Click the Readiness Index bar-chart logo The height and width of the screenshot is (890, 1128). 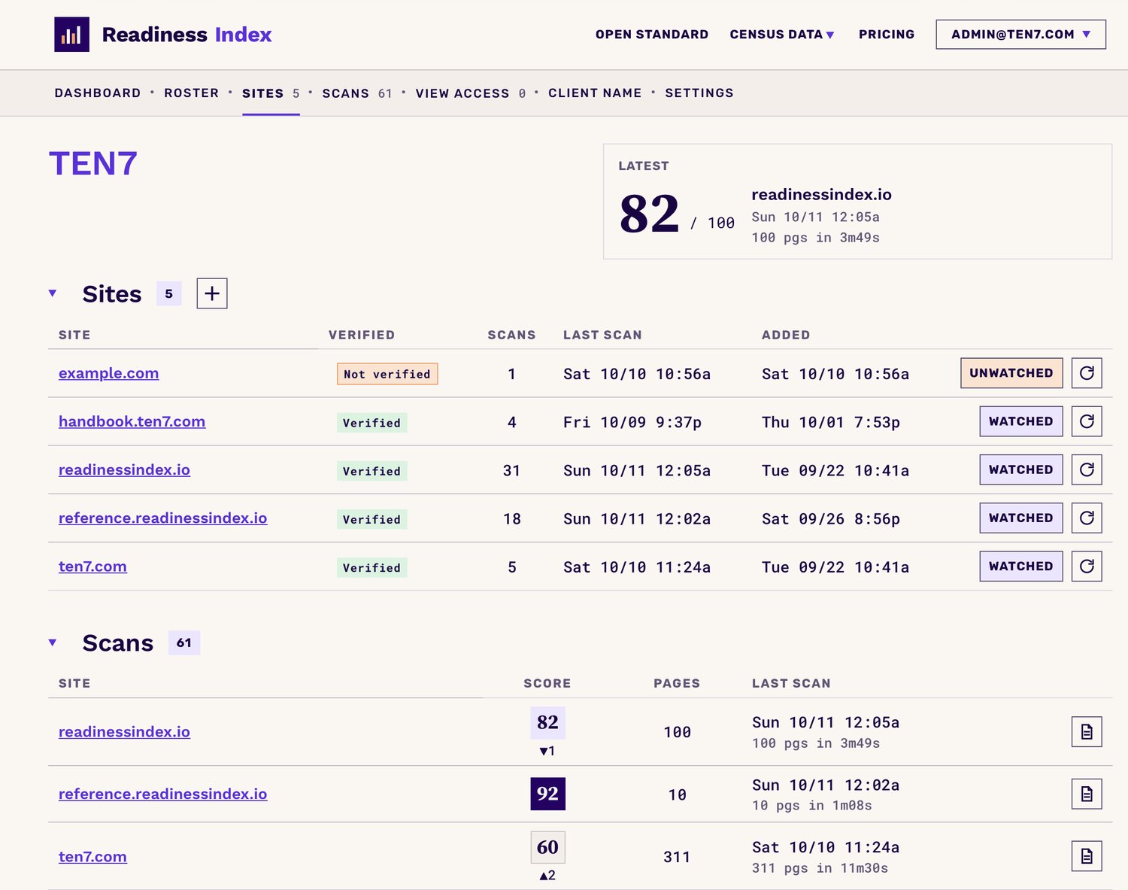[x=71, y=35]
